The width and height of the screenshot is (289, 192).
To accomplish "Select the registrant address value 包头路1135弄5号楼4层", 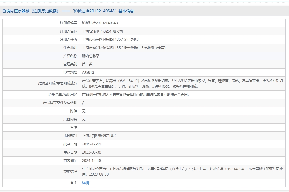I will pos(110,39).
